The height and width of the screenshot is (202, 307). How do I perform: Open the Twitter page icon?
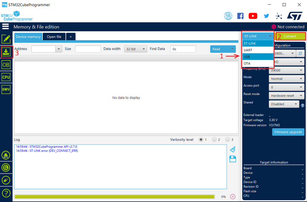(266, 16)
